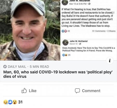Open the profile picture on Mar 15 post
The image size is (117, 108).
[x=65, y=2]
